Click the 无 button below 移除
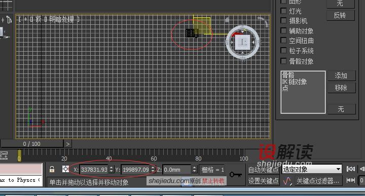The height and width of the screenshot is (196, 365). point(342,109)
